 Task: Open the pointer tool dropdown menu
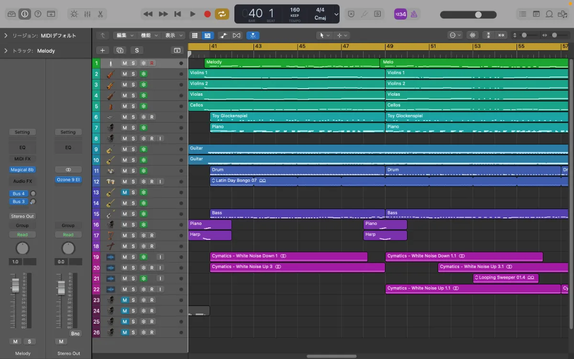324,35
